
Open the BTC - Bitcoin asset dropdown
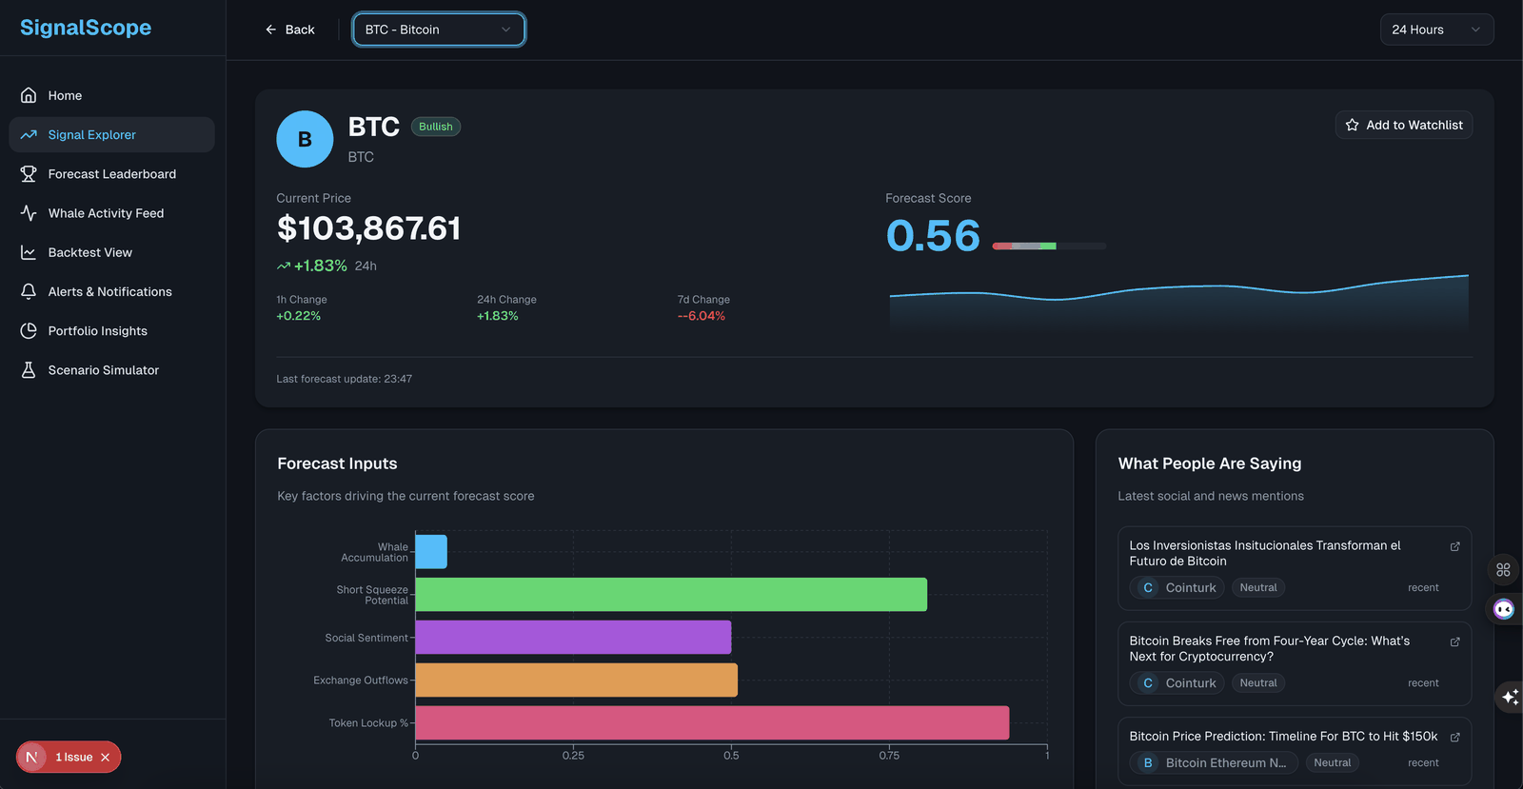click(x=439, y=30)
